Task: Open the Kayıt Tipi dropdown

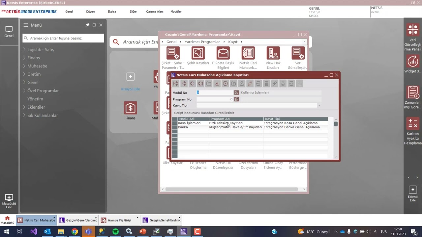Action: 319,106
